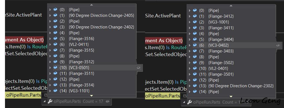Collapse right oPipeRun.Parts Count node
Image resolution: width=284 pixels, height=108 pixels.
tap(184, 102)
